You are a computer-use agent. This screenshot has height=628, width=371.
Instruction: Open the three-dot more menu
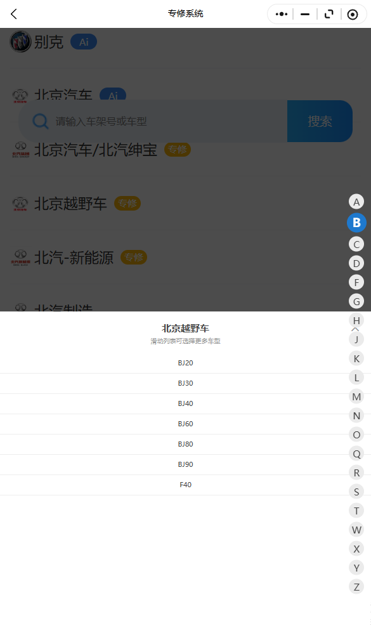pos(282,14)
